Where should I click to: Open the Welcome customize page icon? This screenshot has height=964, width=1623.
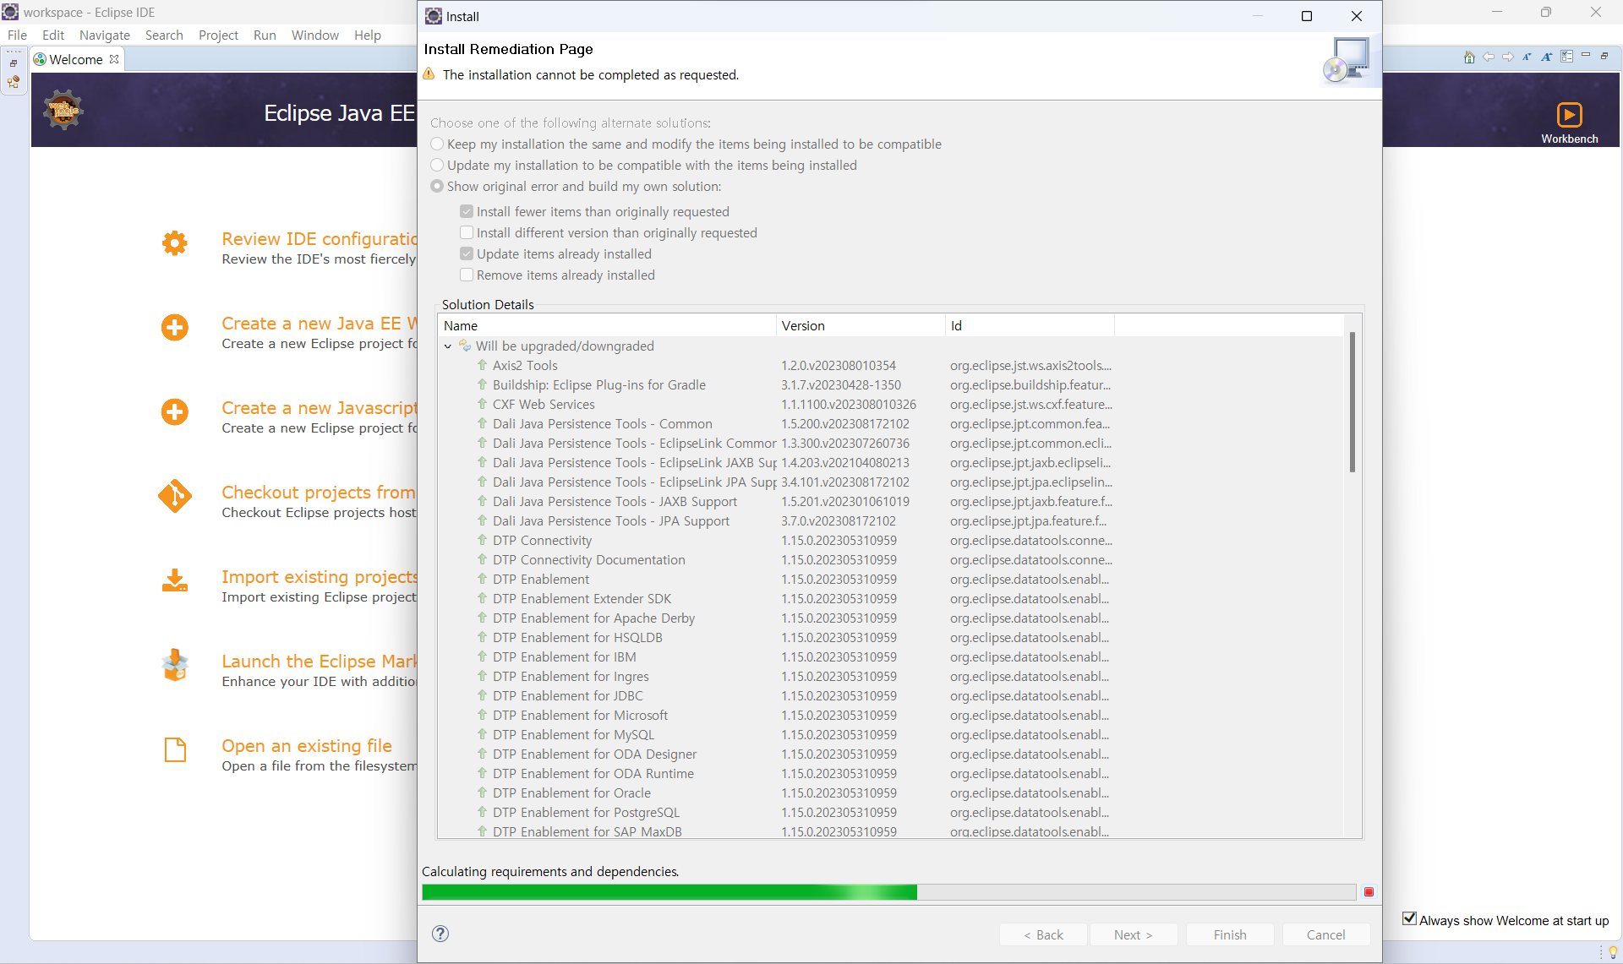point(1566,57)
